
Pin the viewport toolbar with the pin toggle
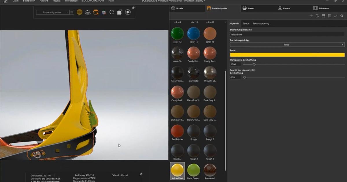coord(133,8)
